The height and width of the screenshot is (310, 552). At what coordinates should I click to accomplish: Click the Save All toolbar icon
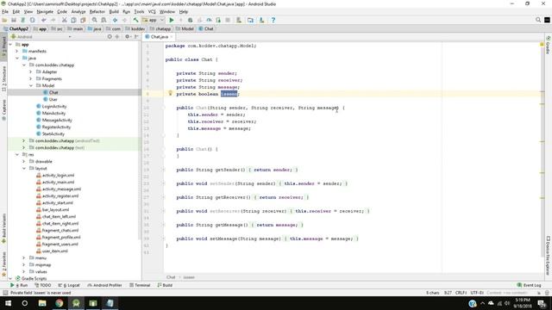[x=14, y=20]
